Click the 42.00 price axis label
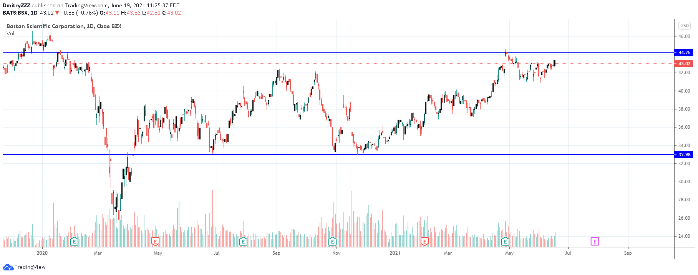Image resolution: width=698 pixels, height=275 pixels. [x=684, y=73]
